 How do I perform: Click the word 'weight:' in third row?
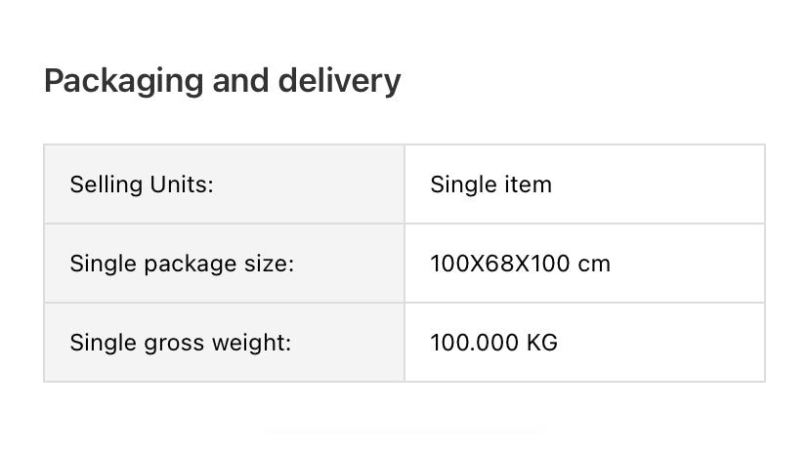click(x=257, y=343)
